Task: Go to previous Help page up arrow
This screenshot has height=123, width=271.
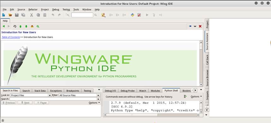Action: coord(21,26)
